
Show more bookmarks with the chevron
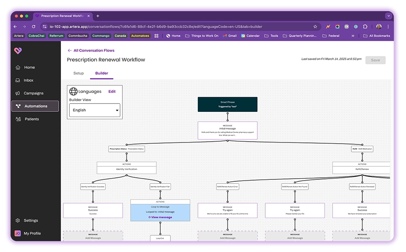pos(352,36)
